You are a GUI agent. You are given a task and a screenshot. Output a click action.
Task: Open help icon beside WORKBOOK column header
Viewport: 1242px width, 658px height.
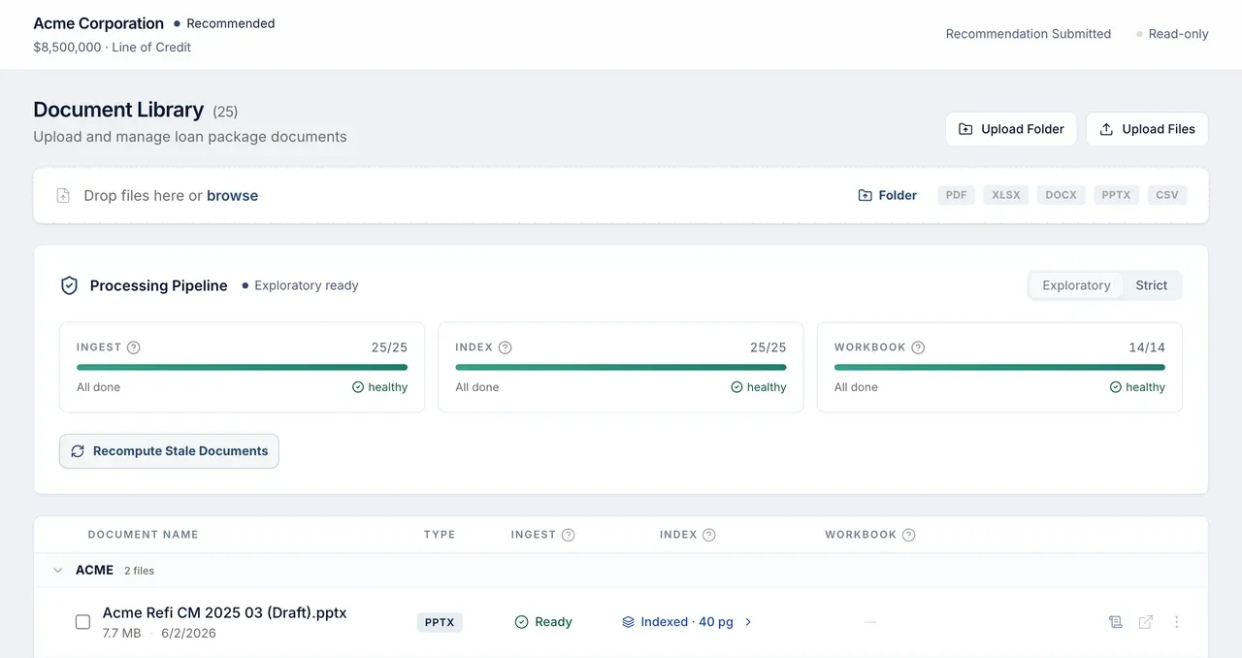[x=909, y=535]
